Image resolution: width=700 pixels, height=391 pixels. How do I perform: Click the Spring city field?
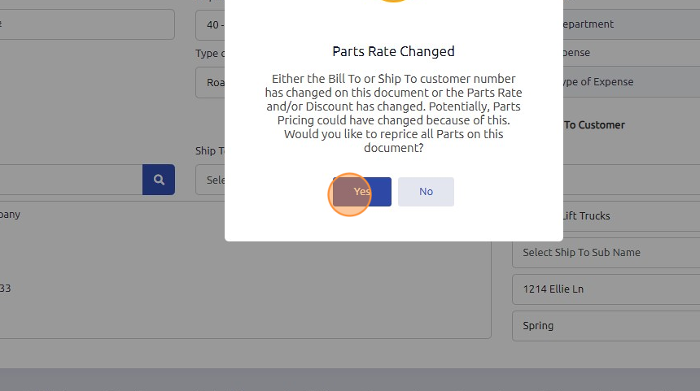pyautogui.click(x=606, y=325)
